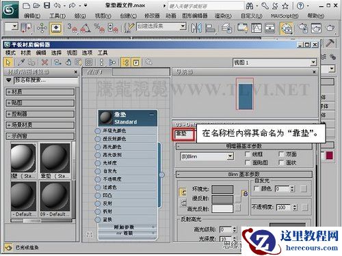
Task: Collapse the 明暗器基本参数 rollout
Action: [x=244, y=146]
